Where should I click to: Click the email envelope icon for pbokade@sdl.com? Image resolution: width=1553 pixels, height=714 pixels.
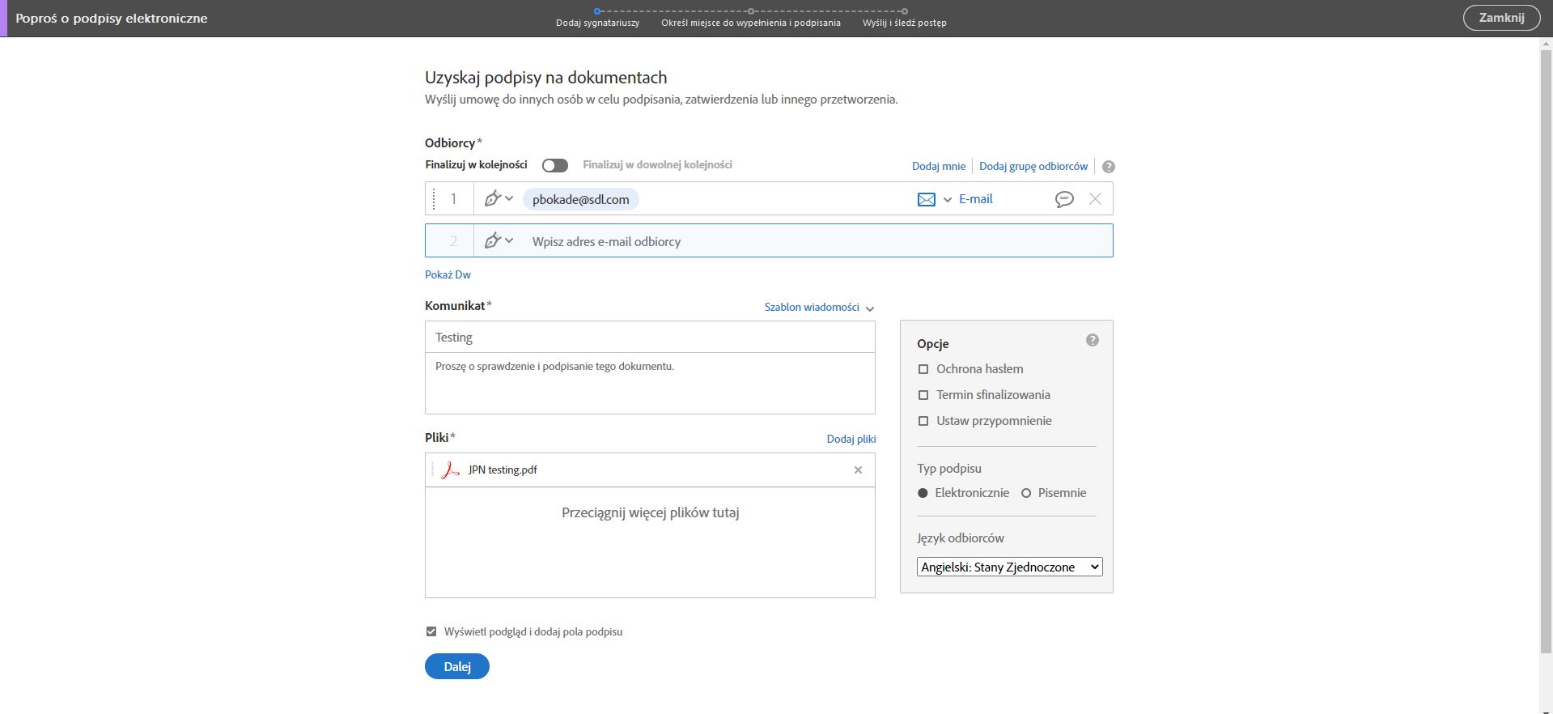tap(926, 199)
